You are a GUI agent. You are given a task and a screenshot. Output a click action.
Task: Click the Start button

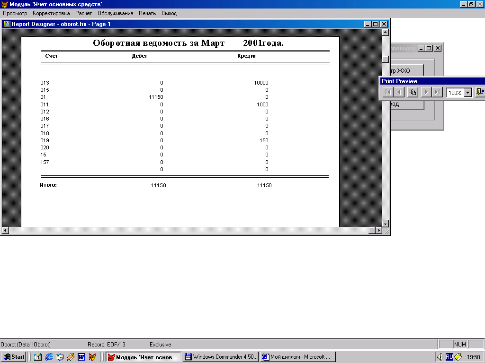click(13, 357)
